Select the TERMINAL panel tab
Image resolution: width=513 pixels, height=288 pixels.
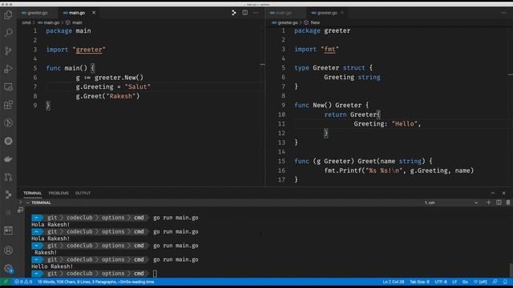click(32, 193)
